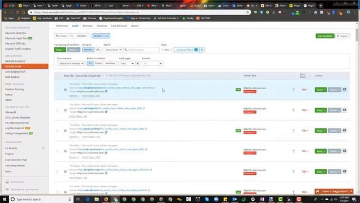The image size is (360, 203).
Task: Group backlinks by Domain
Action: point(88,50)
